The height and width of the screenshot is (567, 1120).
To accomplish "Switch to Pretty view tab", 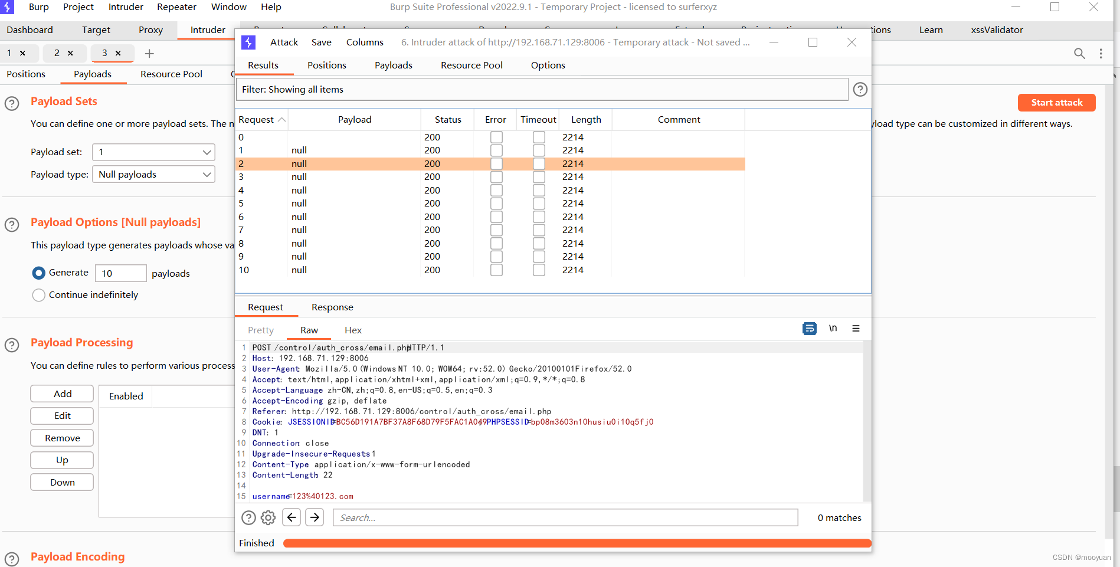I will pos(261,330).
